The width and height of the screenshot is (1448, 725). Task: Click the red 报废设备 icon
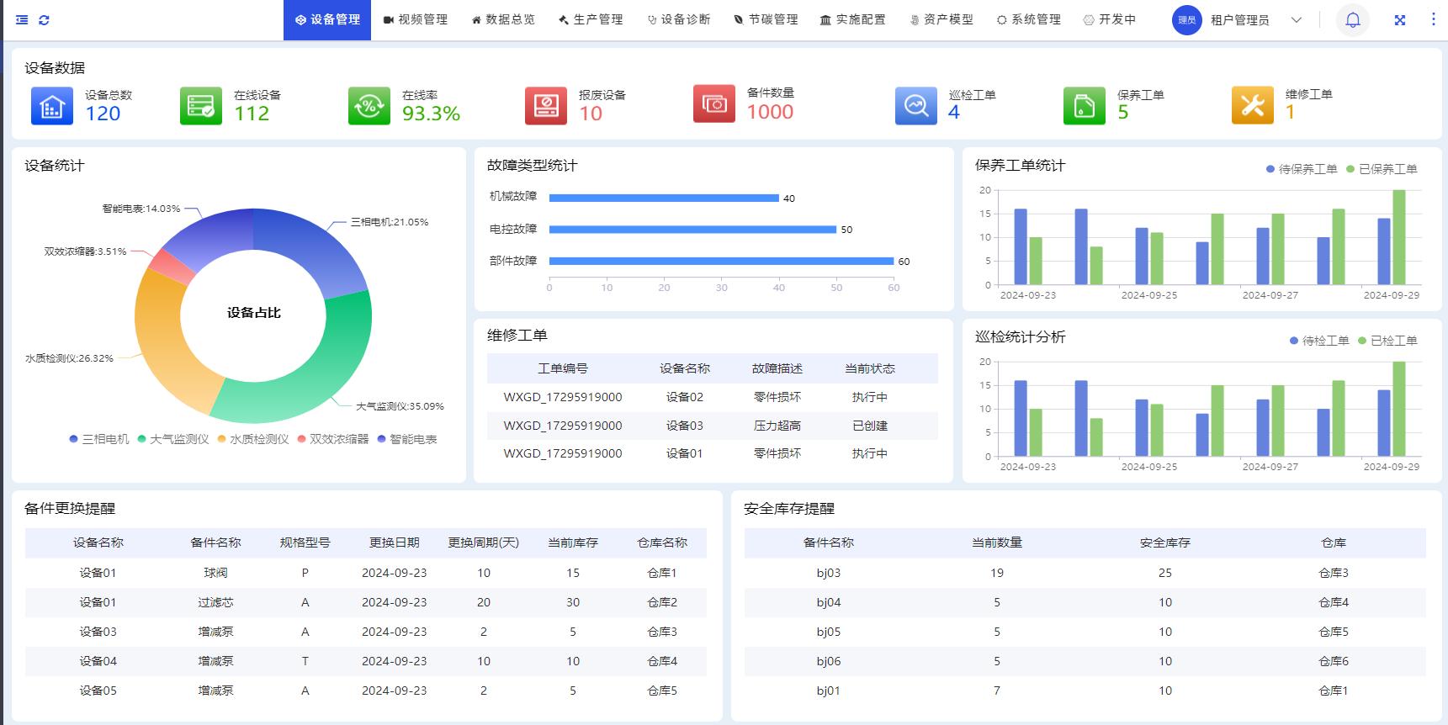point(545,106)
